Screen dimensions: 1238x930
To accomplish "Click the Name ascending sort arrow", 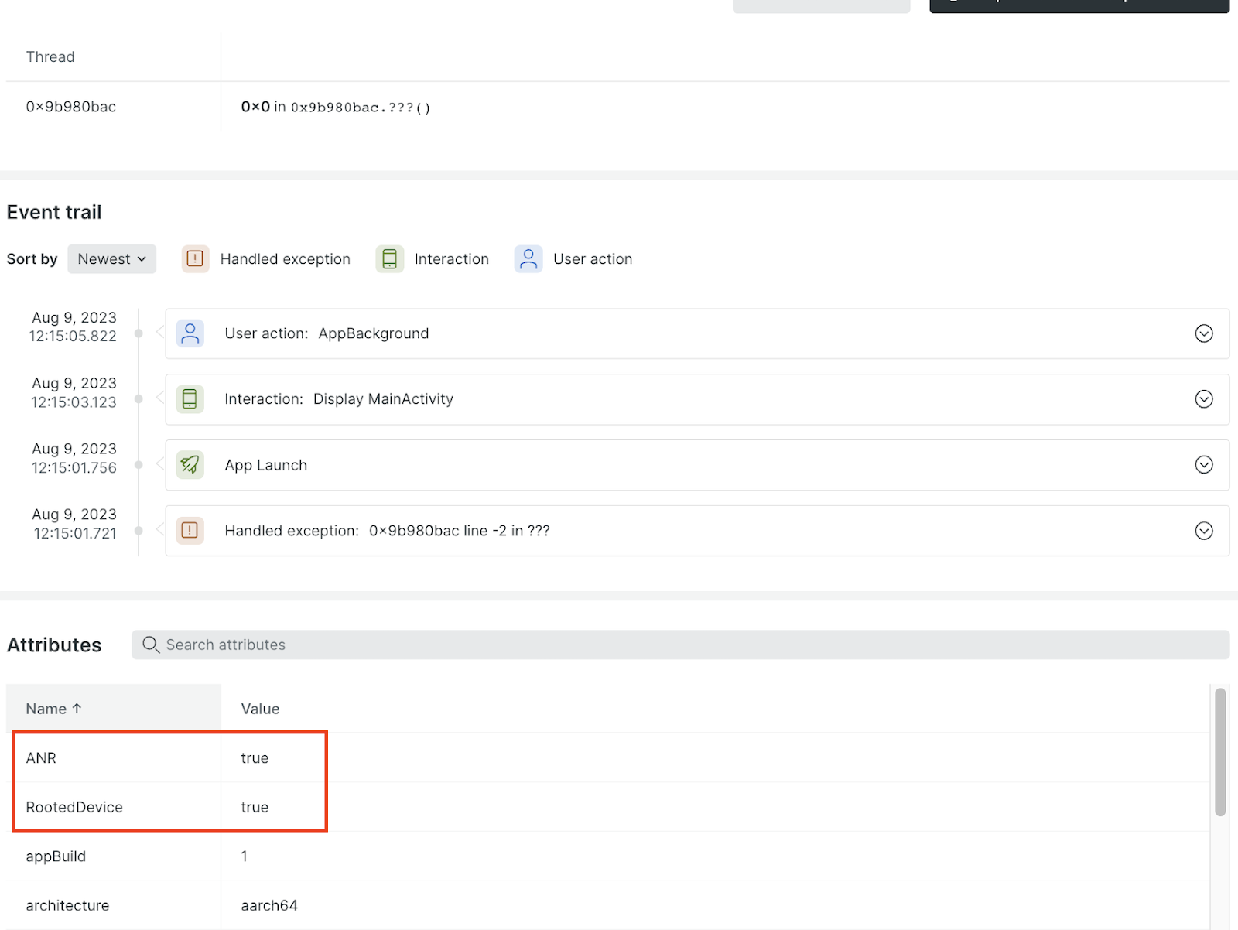I will coord(77,709).
